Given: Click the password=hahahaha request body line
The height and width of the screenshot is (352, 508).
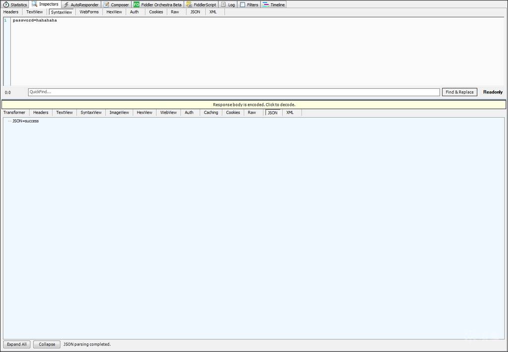Looking at the screenshot, I should click(x=35, y=20).
